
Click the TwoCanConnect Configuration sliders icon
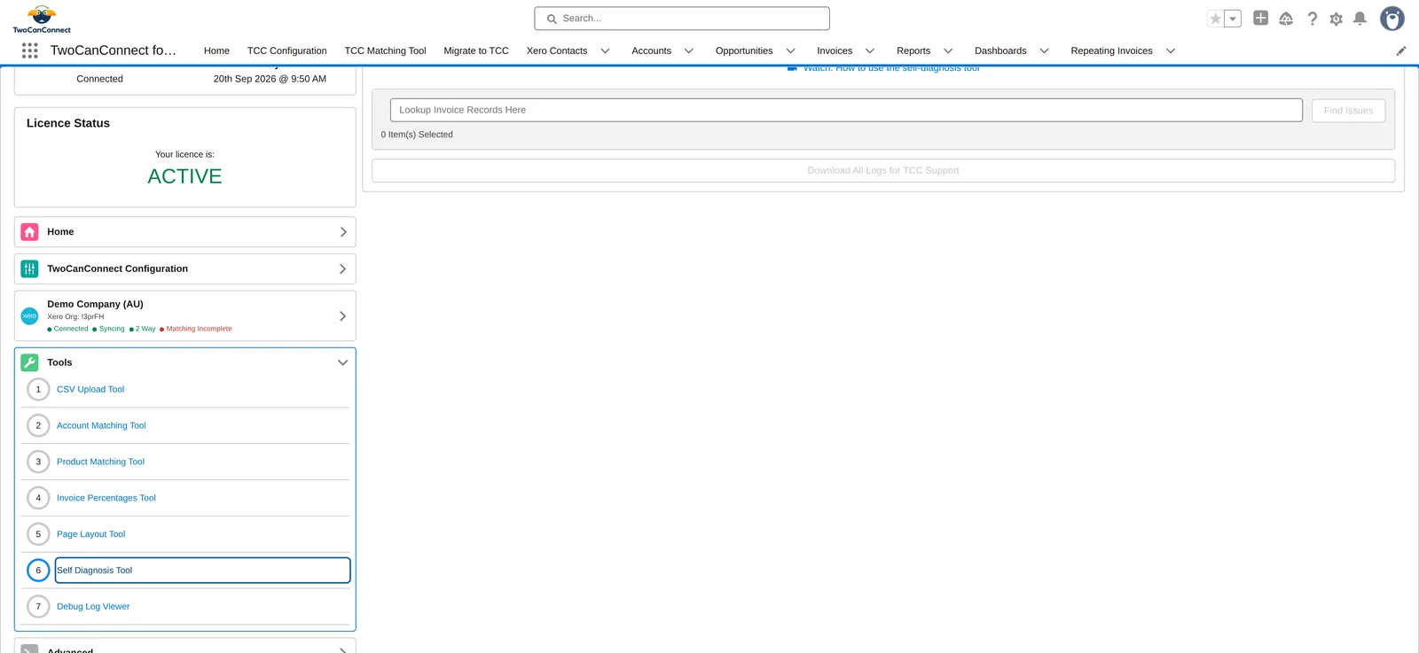pos(29,268)
